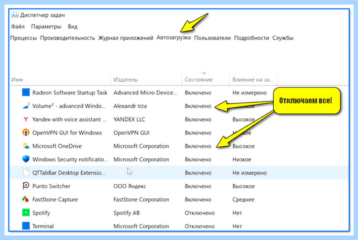Switch to the Журнал приложений tab

(125, 38)
